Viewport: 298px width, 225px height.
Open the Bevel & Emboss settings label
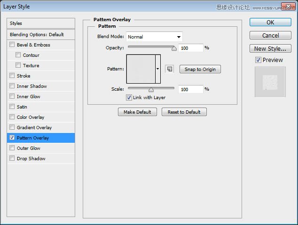[33, 45]
